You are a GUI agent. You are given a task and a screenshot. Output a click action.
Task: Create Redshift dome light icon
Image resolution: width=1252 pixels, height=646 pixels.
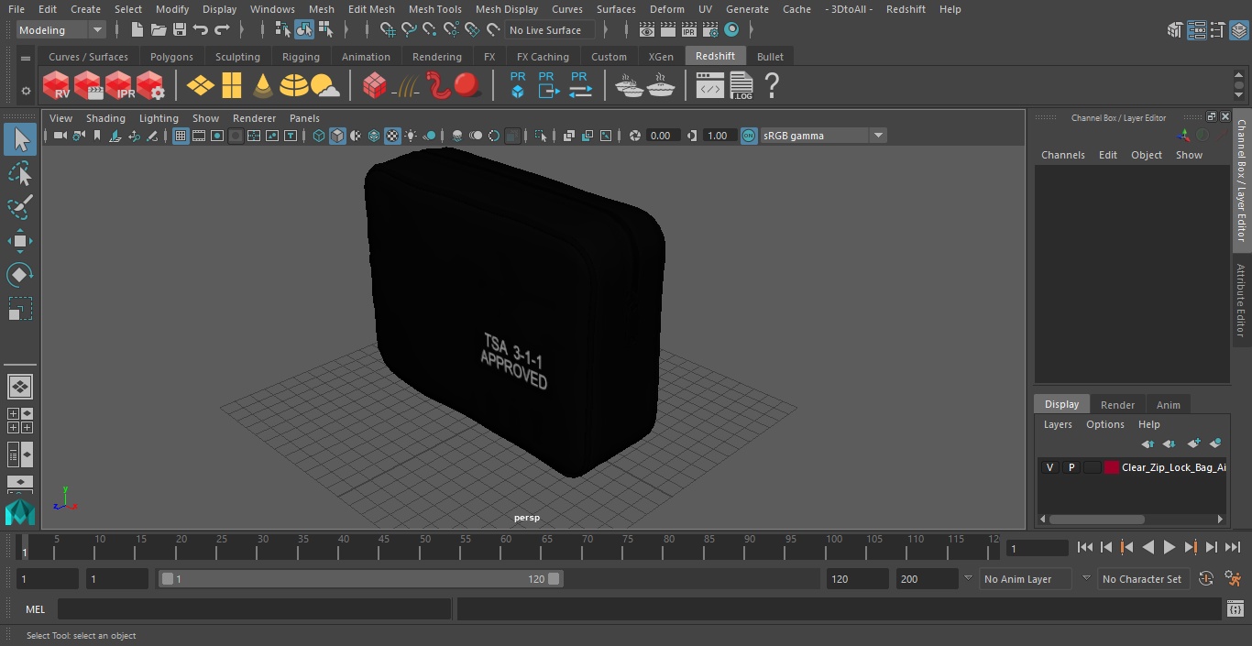(294, 86)
